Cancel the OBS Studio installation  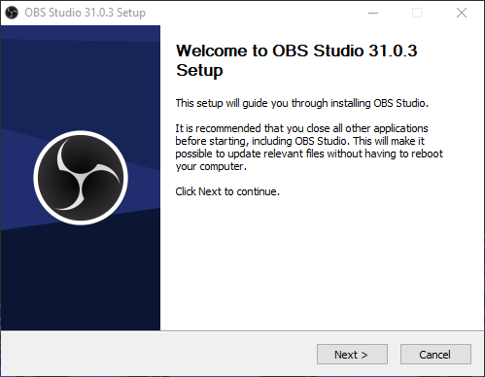pyautogui.click(x=435, y=355)
